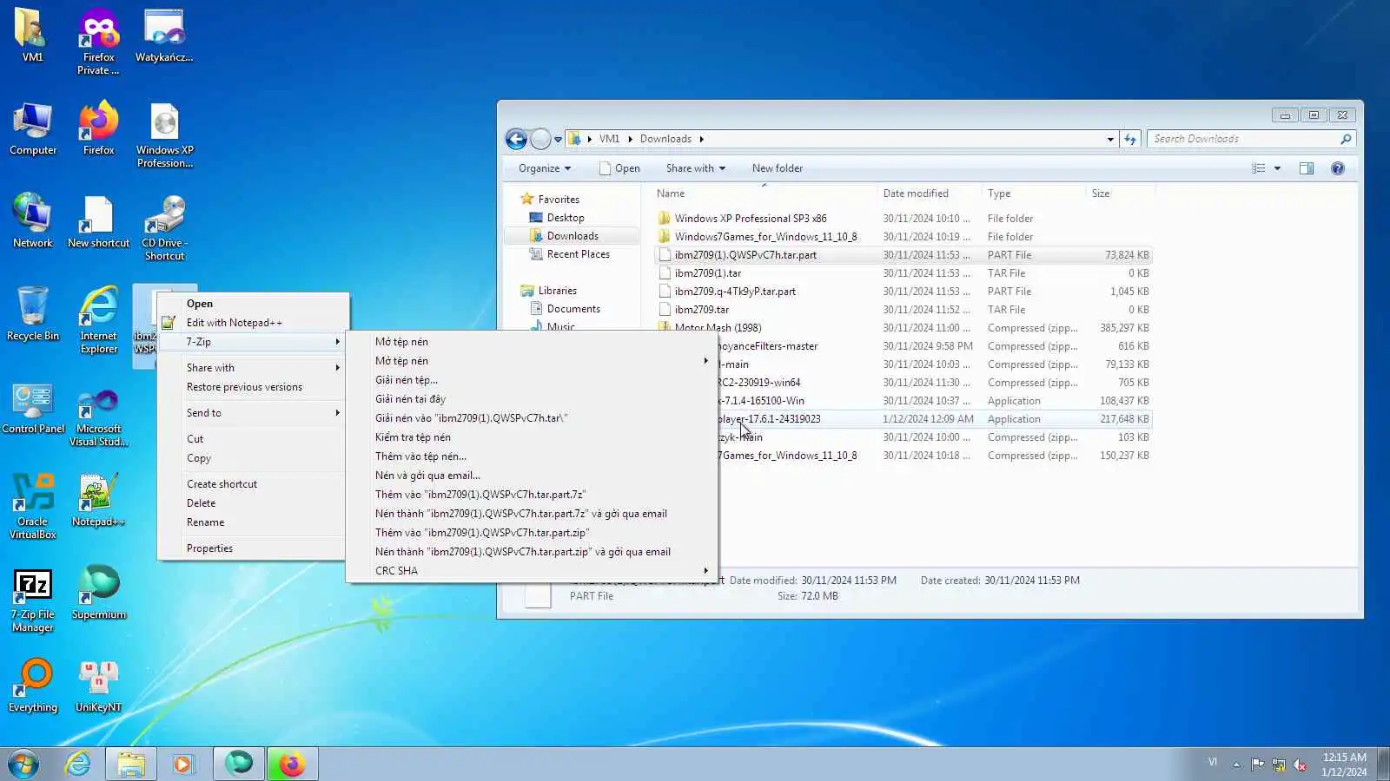Click New folder toolbar button
Image resolution: width=1390 pixels, height=781 pixels.
click(777, 168)
